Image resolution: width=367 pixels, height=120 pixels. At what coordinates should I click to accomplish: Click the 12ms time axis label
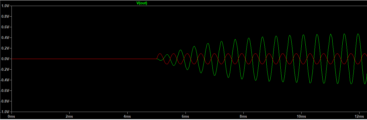click(360, 117)
